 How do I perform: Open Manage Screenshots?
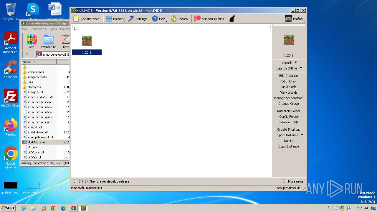[x=289, y=98]
